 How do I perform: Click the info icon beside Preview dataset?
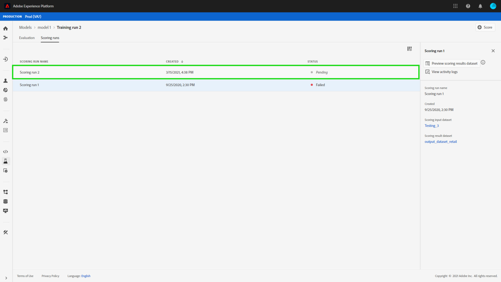[x=483, y=62]
